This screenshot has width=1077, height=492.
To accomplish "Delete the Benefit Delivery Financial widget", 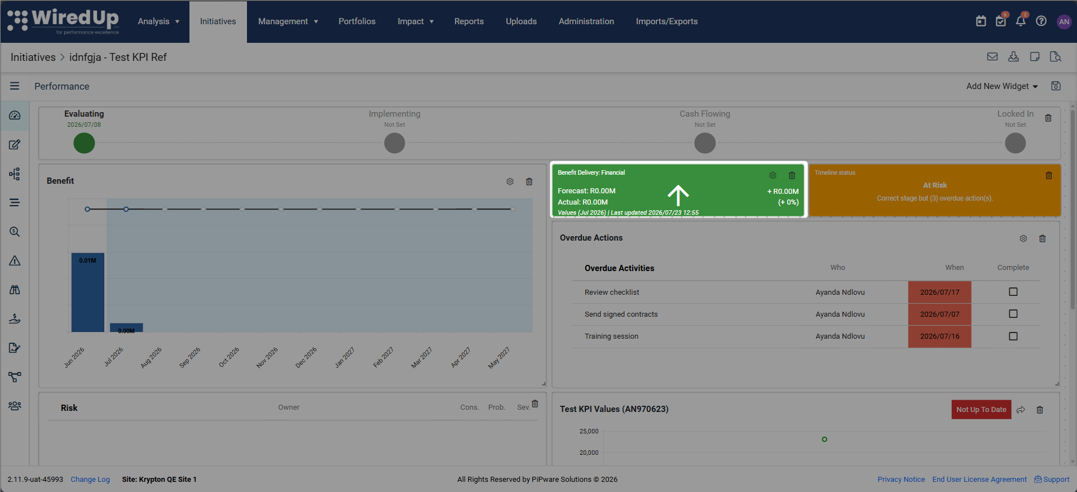I will pyautogui.click(x=792, y=175).
